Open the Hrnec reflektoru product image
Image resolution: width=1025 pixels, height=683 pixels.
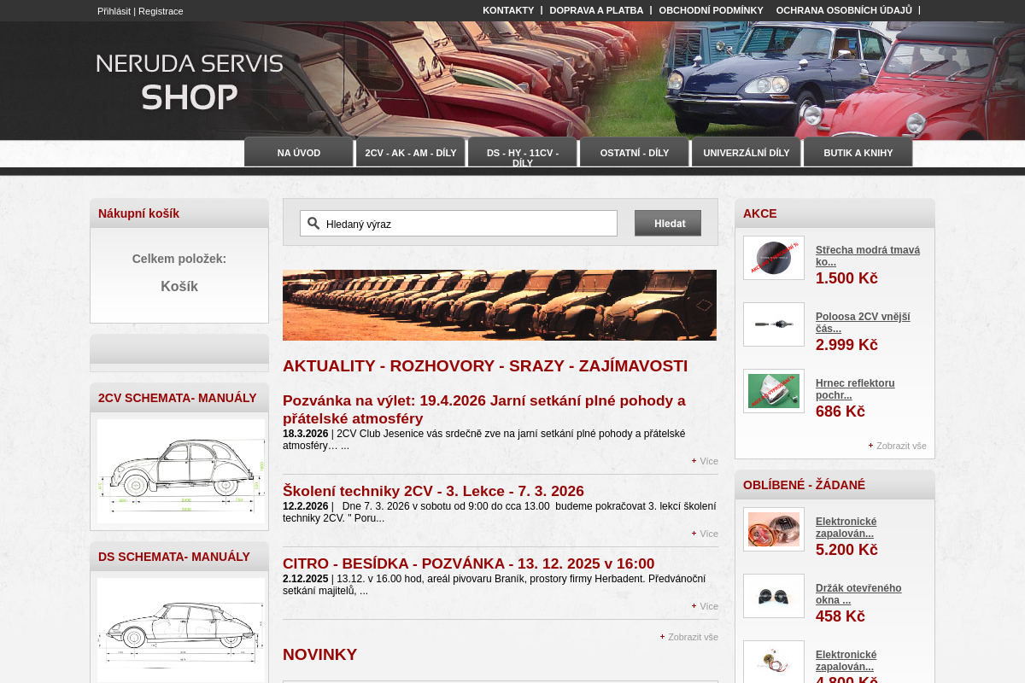point(773,391)
